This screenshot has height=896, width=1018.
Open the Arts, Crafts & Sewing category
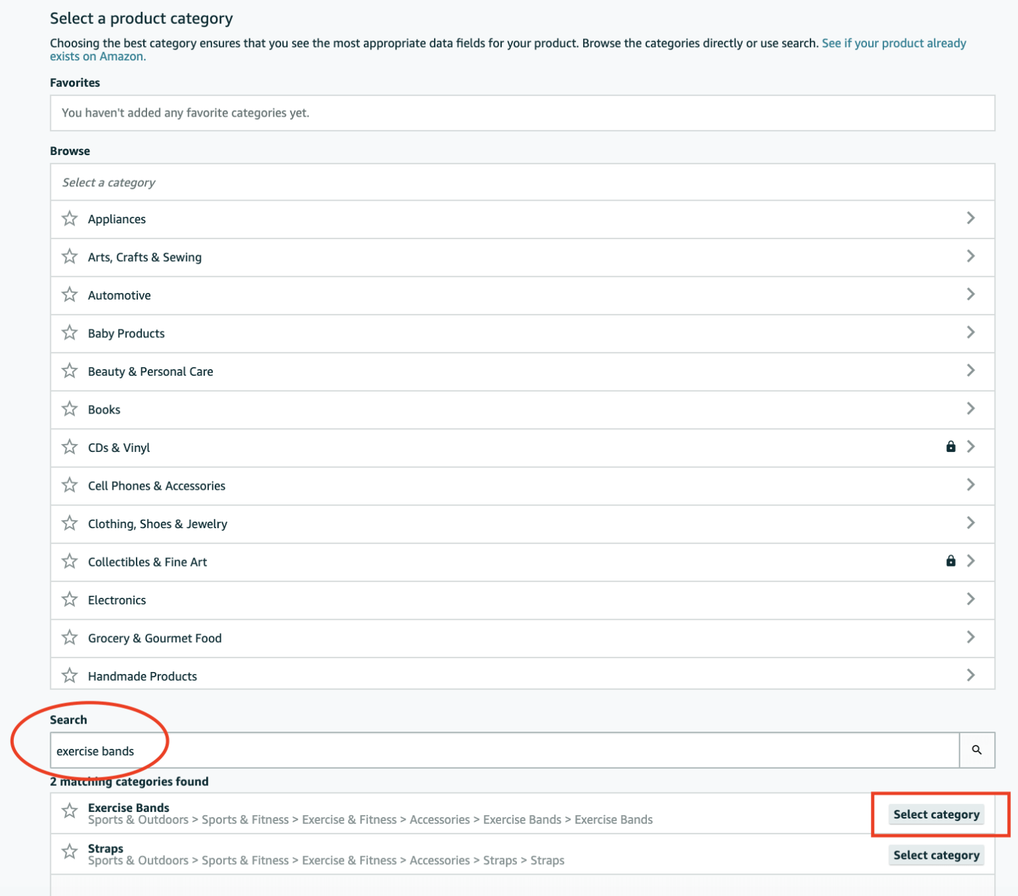pyautogui.click(x=971, y=256)
